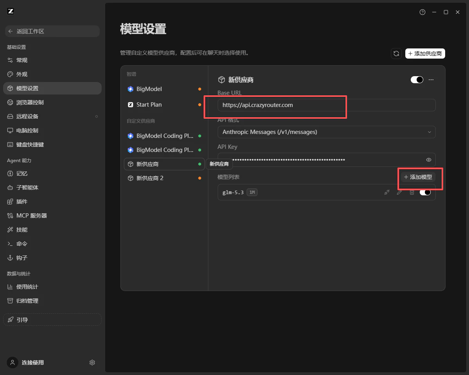Select 模型设置 in the sidebar
The height and width of the screenshot is (375, 469).
click(52, 88)
